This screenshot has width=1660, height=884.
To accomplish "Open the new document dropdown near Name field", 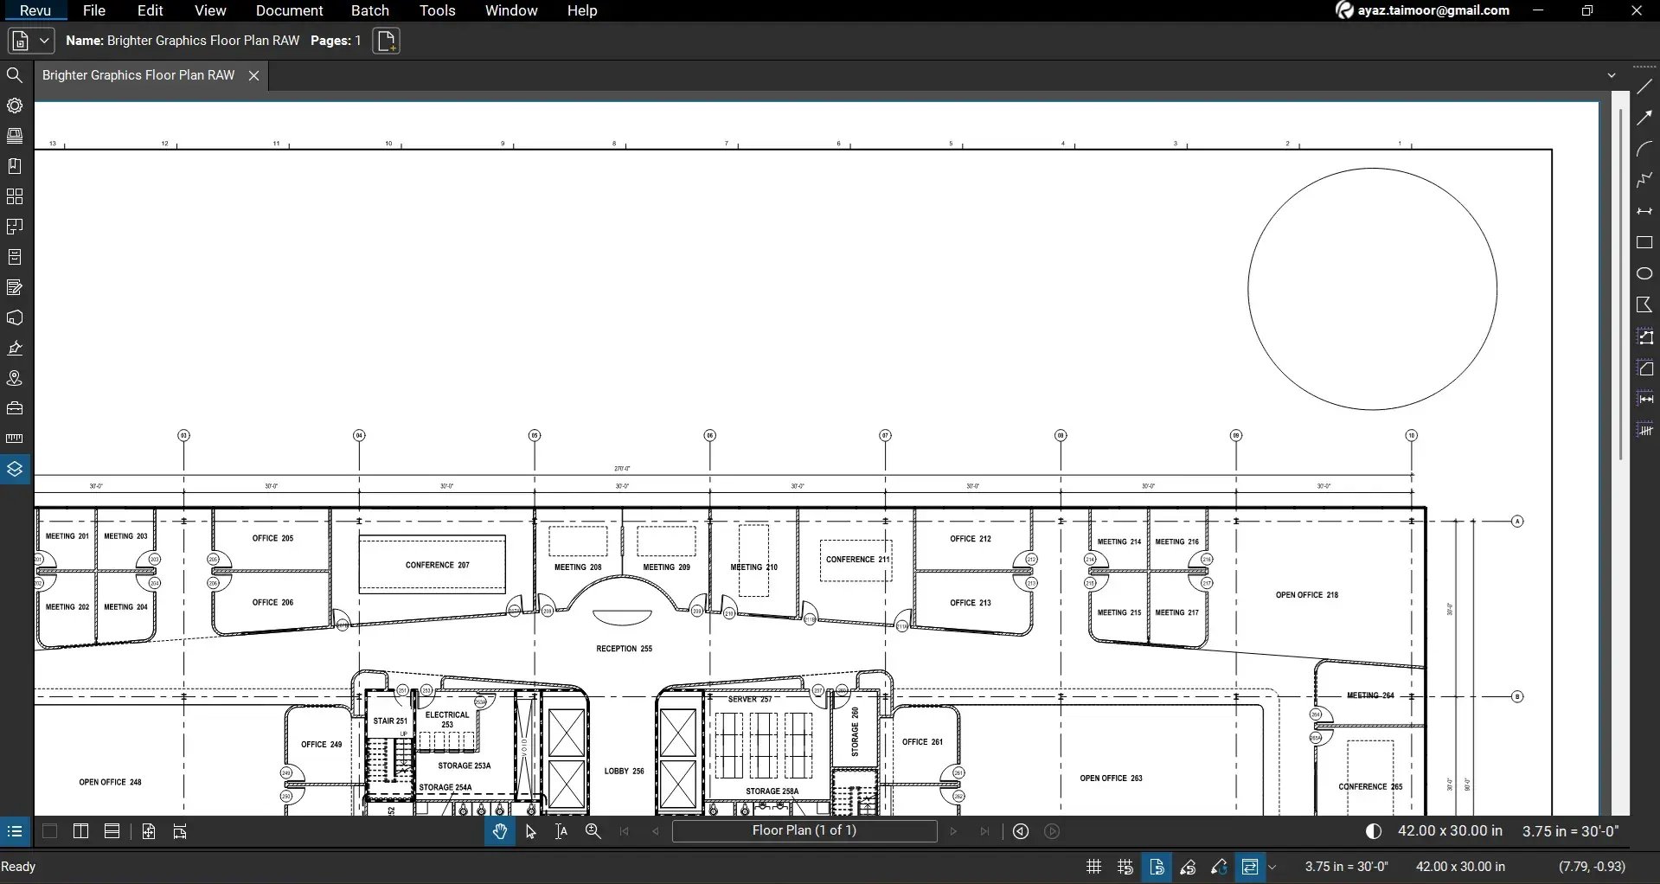I will click(43, 40).
